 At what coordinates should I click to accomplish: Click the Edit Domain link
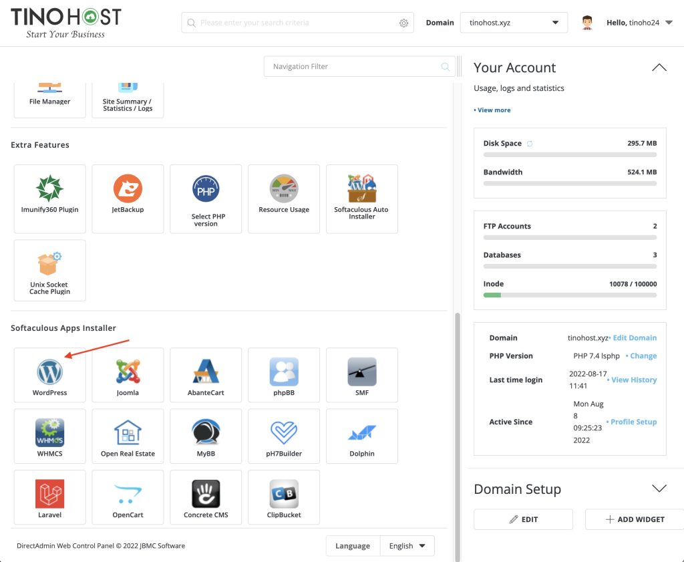633,337
